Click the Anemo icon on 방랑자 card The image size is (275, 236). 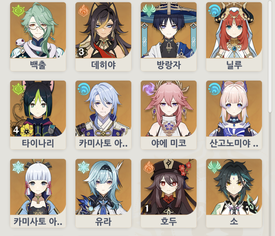149,10
